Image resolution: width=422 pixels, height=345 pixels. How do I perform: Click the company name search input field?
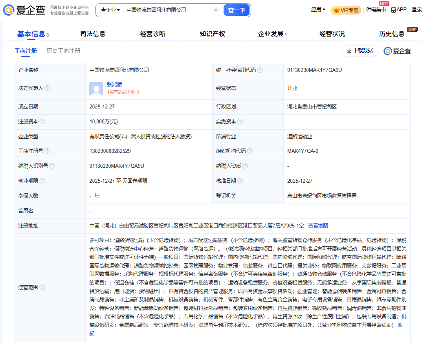pyautogui.click(x=169, y=10)
